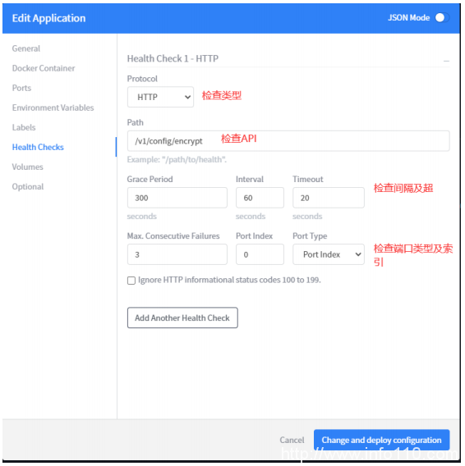Check Ignore HTTP informational status codes box
The width and height of the screenshot is (465, 466).
tap(131, 281)
